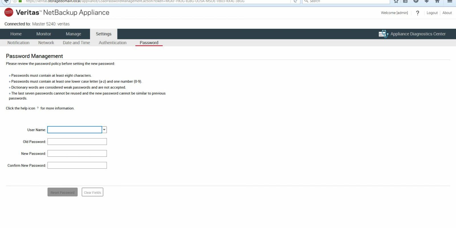This screenshot has height=228, width=456.
Task: Click the 'Dictionary words are considered weak' line
Action: (68, 87)
